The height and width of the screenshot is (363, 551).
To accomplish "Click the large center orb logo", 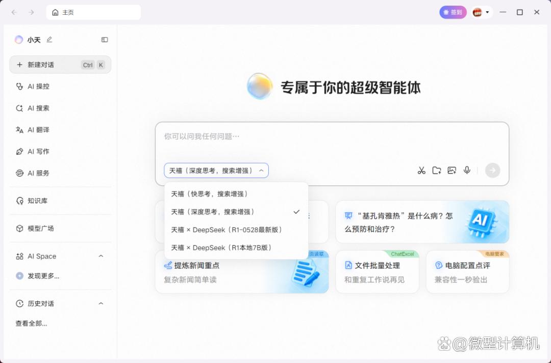I will (260, 86).
